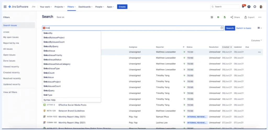The height and width of the screenshot is (130, 268).
Task: Click the Switch to basic link
Action: 244,28
